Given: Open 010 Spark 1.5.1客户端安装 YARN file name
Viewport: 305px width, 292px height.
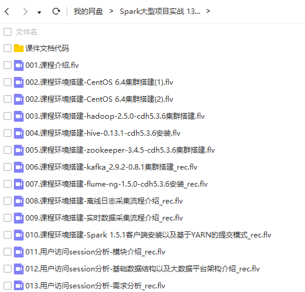Looking at the screenshot, I should click(x=148, y=235).
